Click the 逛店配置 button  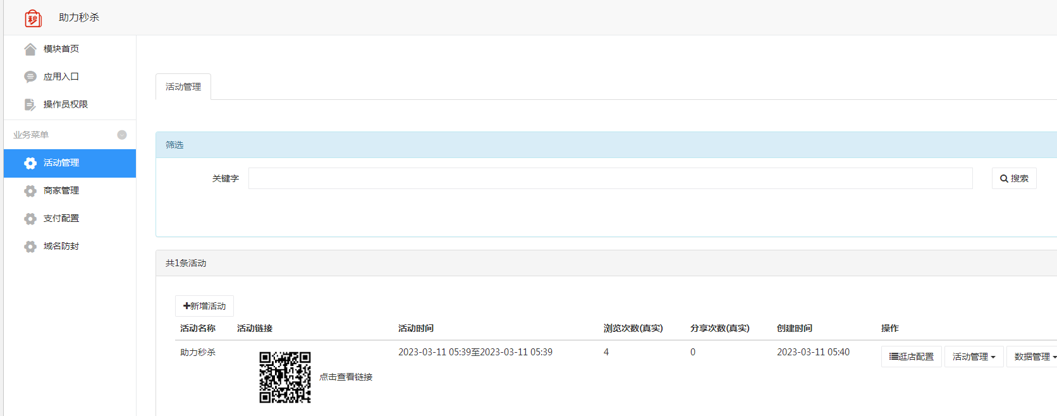click(x=911, y=357)
